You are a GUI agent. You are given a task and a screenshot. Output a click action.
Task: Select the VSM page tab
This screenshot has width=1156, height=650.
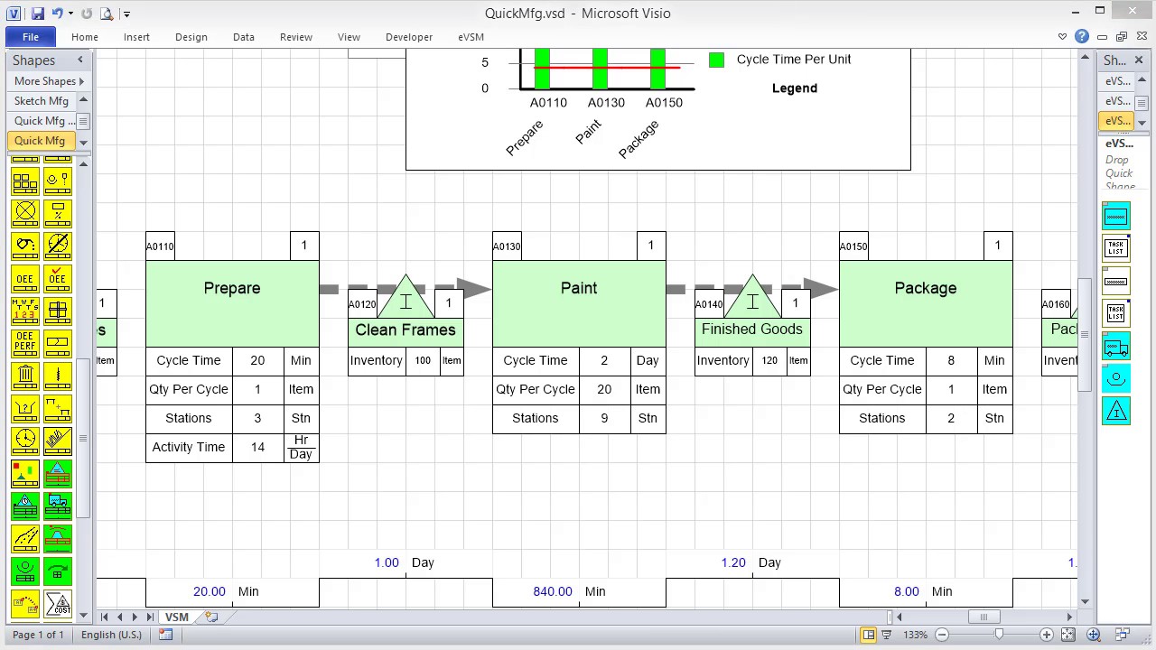pyautogui.click(x=177, y=617)
